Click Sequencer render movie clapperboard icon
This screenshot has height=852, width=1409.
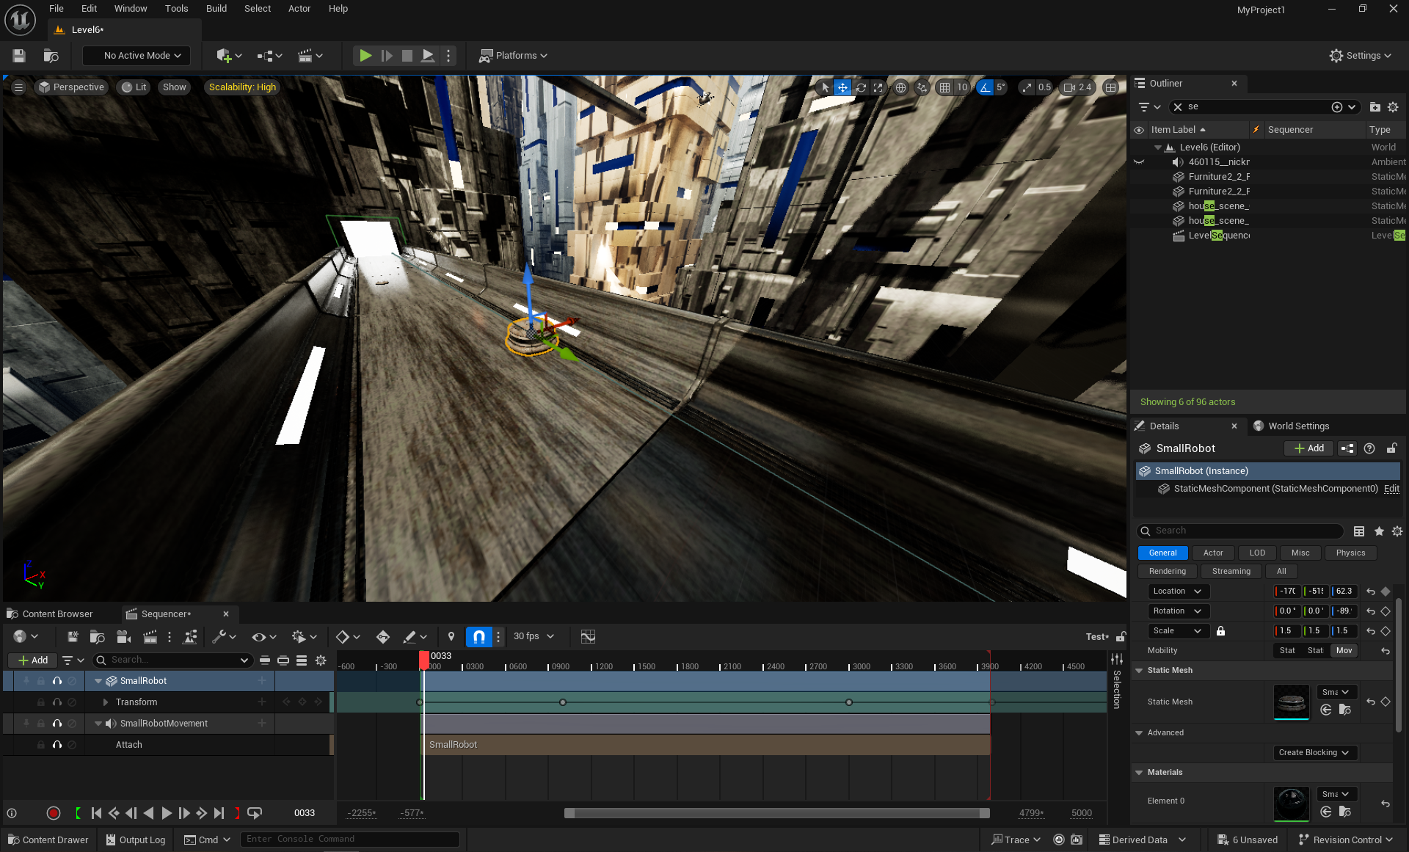[150, 637]
